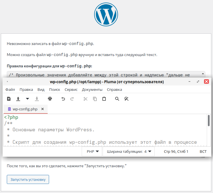Open Ширина табуляции dropdown
The height and width of the screenshot is (193, 213).
coord(128,151)
